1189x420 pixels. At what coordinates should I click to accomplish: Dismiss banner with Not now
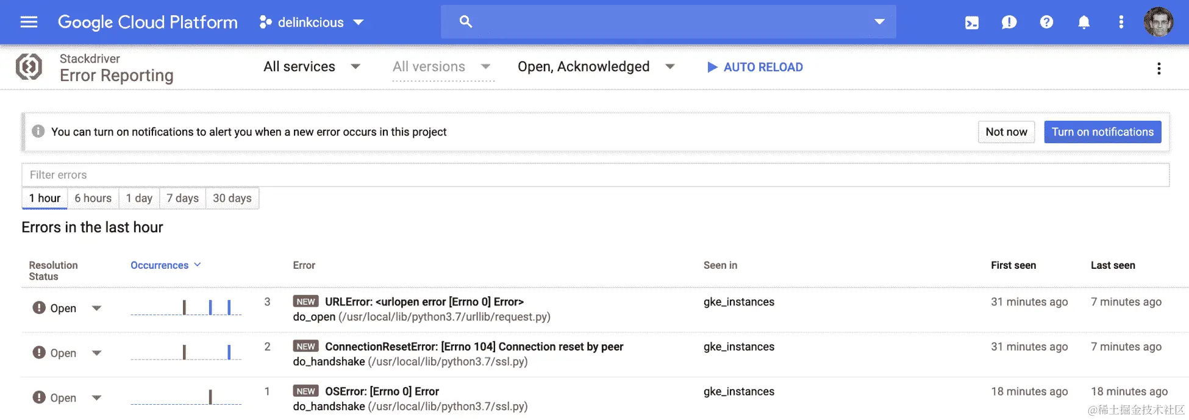point(1006,132)
